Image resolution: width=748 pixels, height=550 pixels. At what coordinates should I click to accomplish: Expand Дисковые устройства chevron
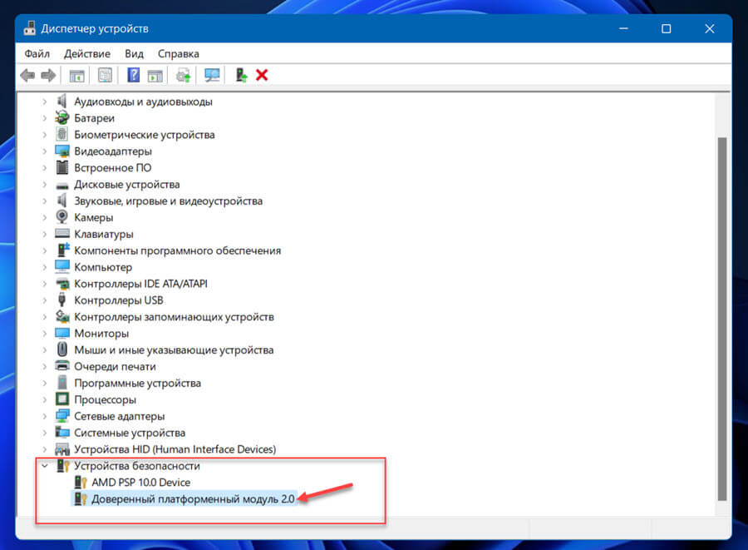coord(44,184)
